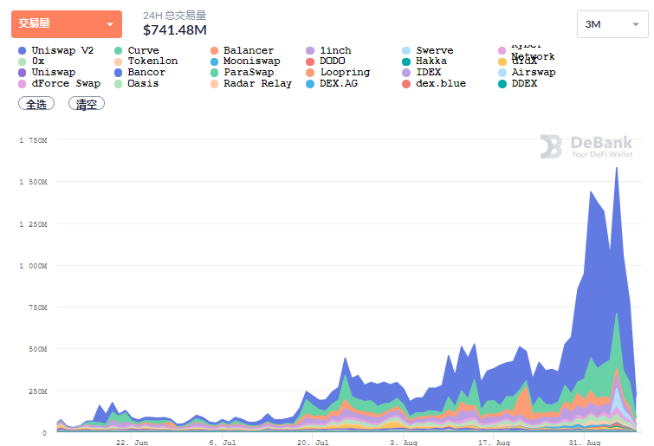
Task: Click the 1 500M y-axis label
Action: point(34,182)
